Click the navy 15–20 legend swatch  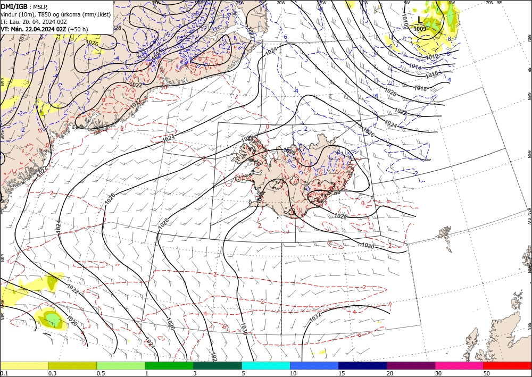[363, 365]
